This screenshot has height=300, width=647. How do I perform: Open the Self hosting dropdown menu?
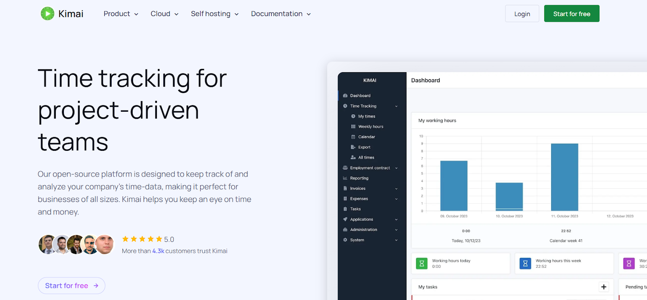[215, 14]
